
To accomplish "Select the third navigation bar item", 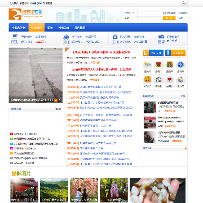I will (x=50, y=28).
